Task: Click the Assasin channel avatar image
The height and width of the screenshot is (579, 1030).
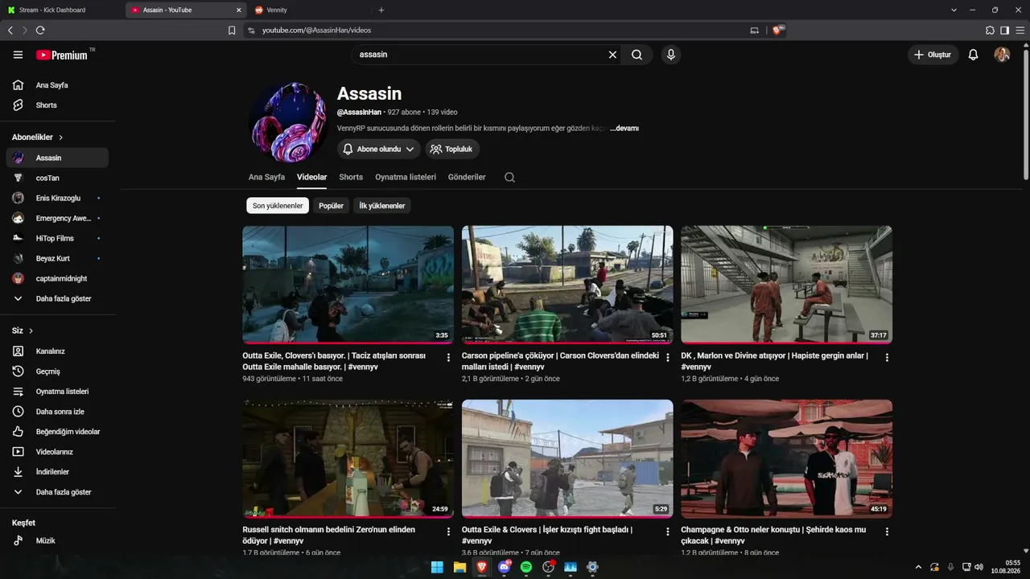Action: pyautogui.click(x=289, y=122)
